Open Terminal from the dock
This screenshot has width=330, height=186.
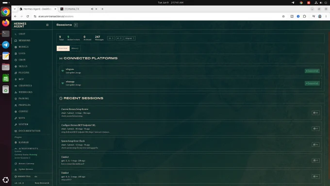tap(6, 34)
